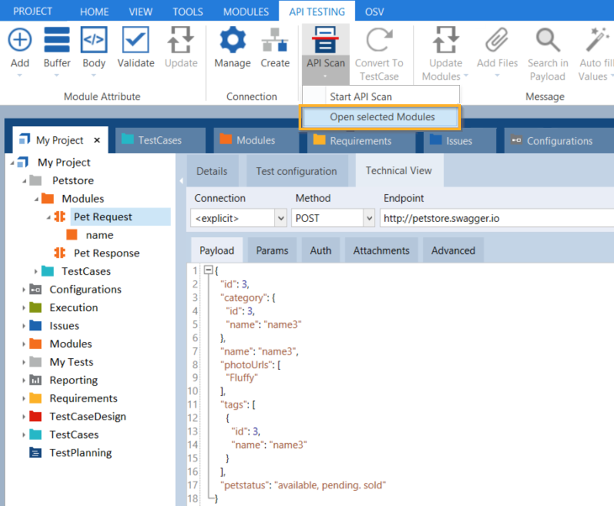
Task: Switch to the MODULES ribbon tab
Action: point(246,12)
